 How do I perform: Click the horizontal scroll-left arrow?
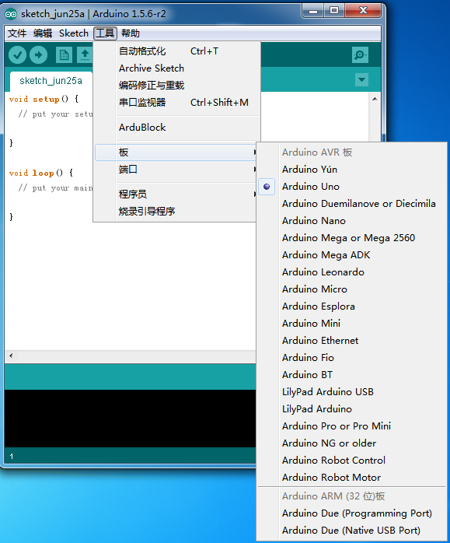(11, 356)
